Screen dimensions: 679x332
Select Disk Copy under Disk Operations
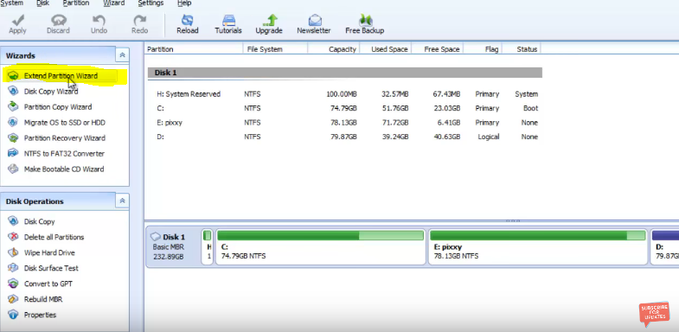[x=40, y=221]
